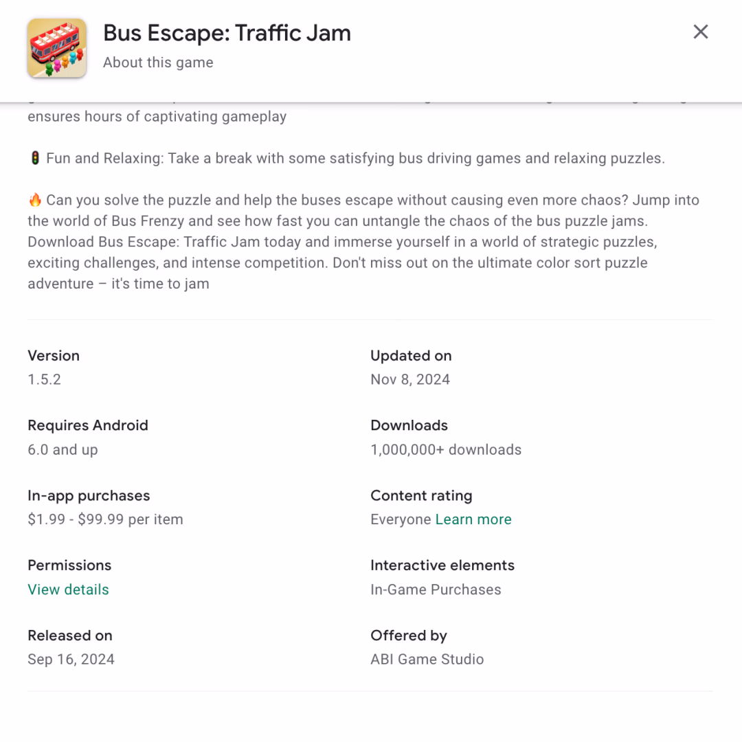Close the About this game dialog

coord(700,32)
